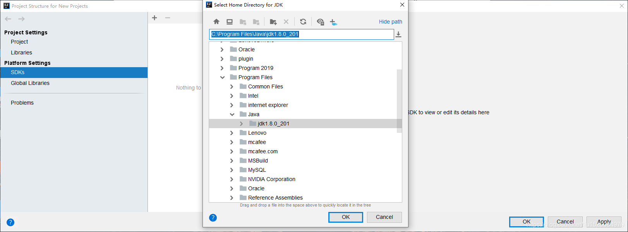Remove selected SDK with minus icon
Image resolution: width=628 pixels, height=232 pixels.
[168, 18]
